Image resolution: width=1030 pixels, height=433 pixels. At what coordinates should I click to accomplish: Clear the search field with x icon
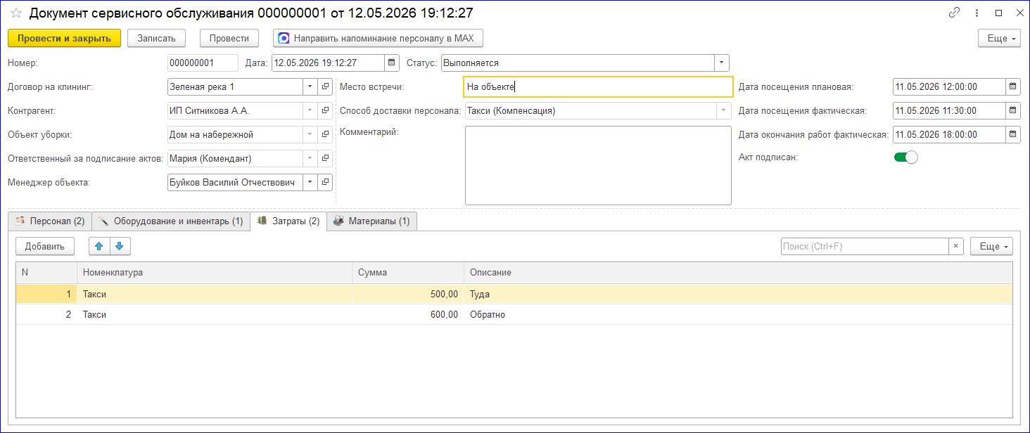click(956, 246)
